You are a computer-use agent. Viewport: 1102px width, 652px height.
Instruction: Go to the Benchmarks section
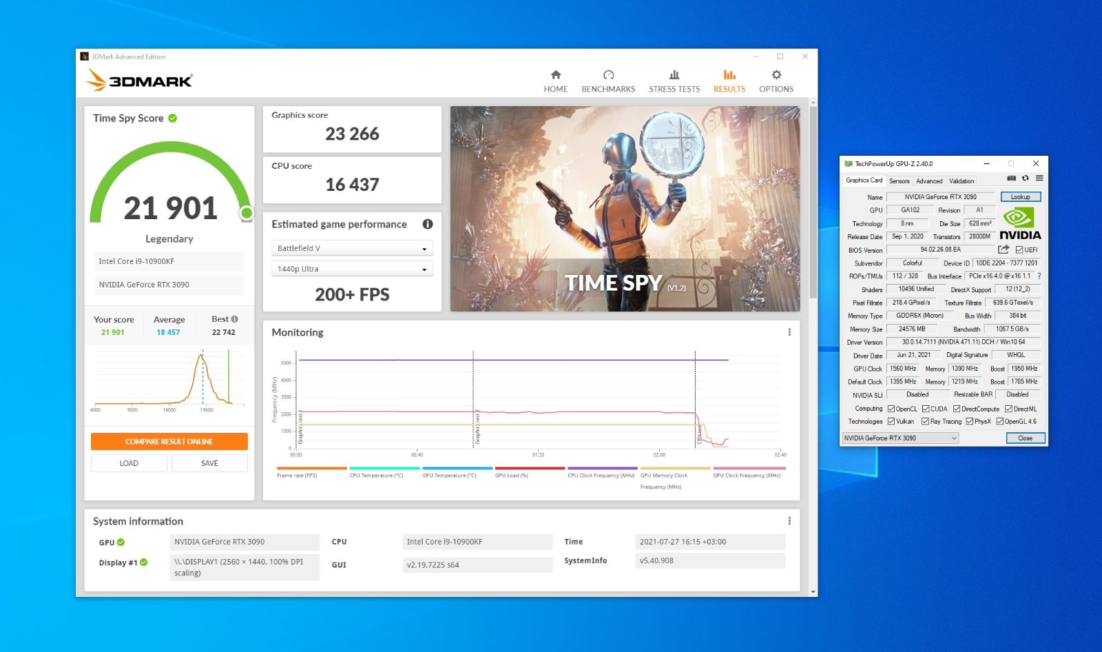[x=608, y=81]
